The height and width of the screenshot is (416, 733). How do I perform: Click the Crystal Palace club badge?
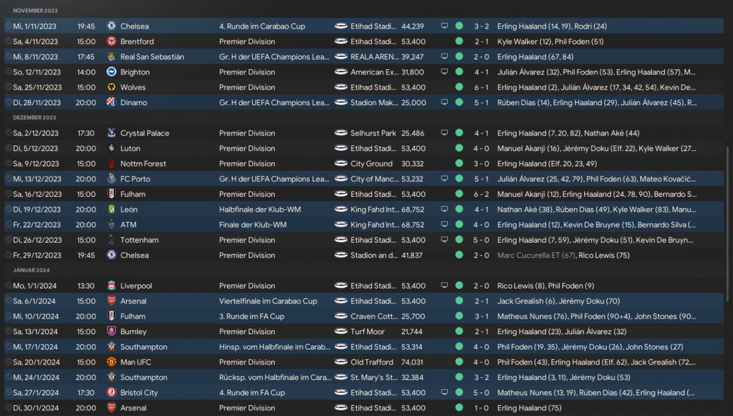pos(112,133)
